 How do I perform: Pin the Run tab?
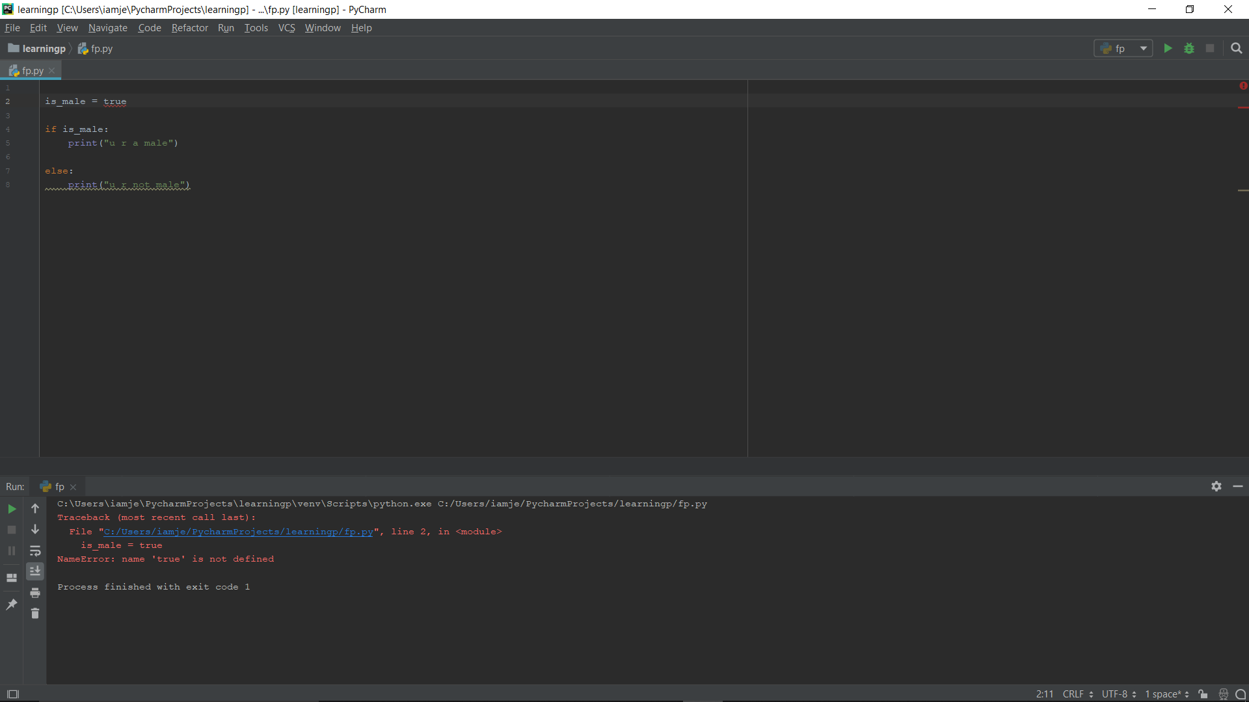point(12,604)
